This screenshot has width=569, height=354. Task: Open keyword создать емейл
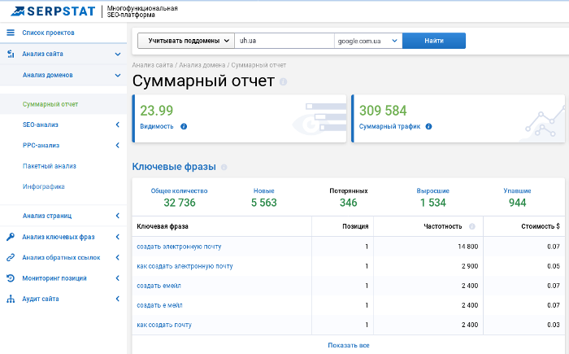click(x=159, y=286)
